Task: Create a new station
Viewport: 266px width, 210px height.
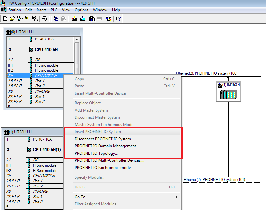Action: pyautogui.click(x=5, y=19)
